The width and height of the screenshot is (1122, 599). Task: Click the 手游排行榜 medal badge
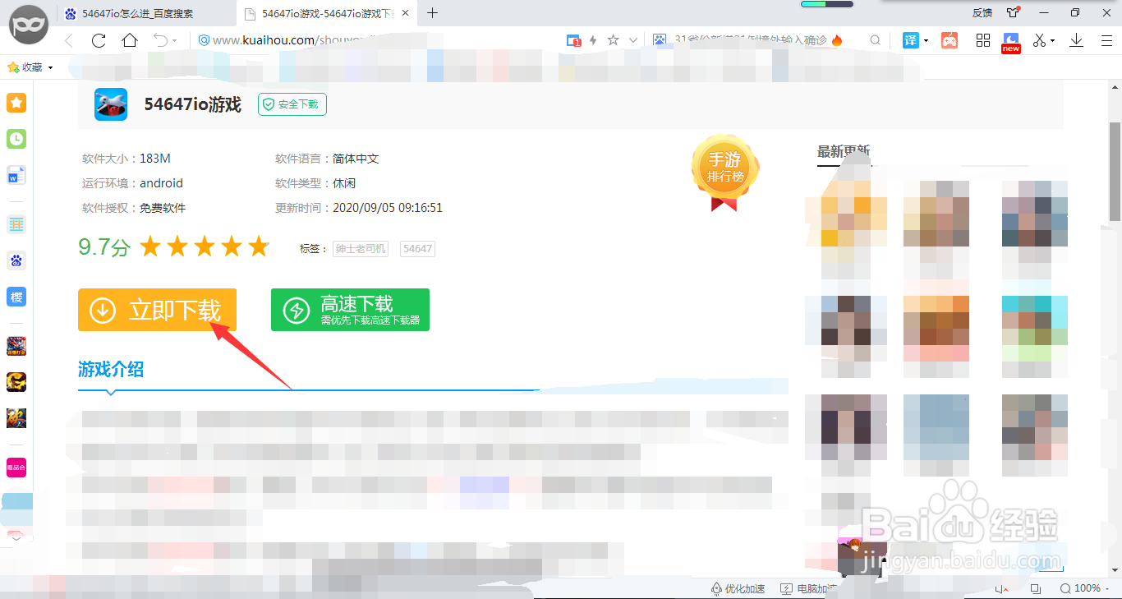[725, 172]
